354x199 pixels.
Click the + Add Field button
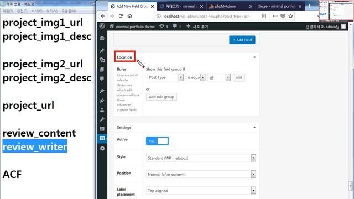(242, 40)
